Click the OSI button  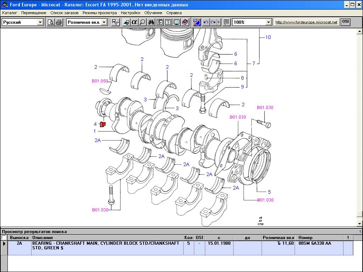coord(345,22)
